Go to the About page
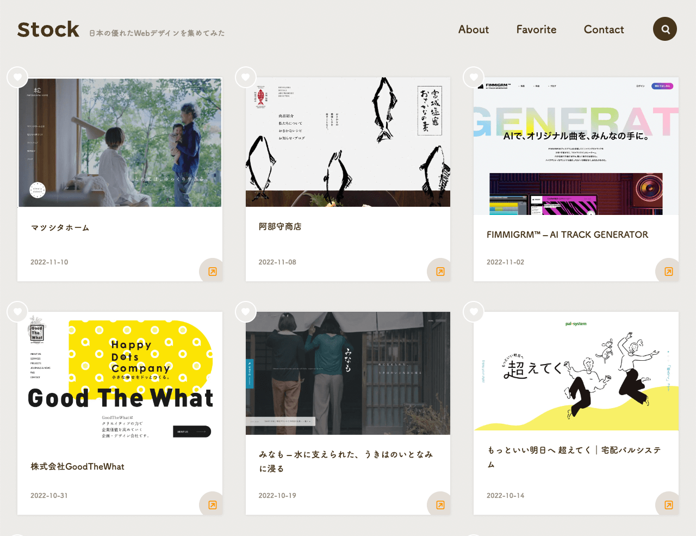The width and height of the screenshot is (696, 536). (474, 29)
